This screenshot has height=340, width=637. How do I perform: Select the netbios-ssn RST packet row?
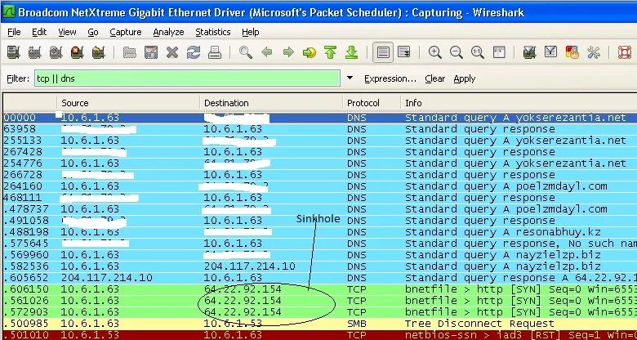tap(320, 335)
